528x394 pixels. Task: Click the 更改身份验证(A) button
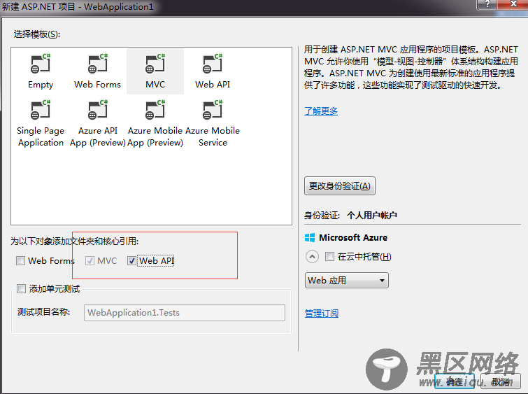[x=340, y=185]
